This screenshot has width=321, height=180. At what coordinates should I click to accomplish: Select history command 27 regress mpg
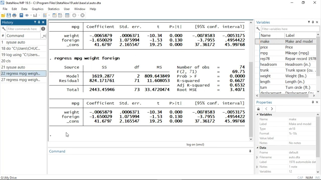23,80
